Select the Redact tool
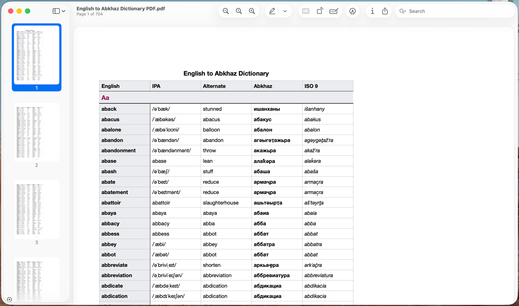 pyautogui.click(x=306, y=11)
